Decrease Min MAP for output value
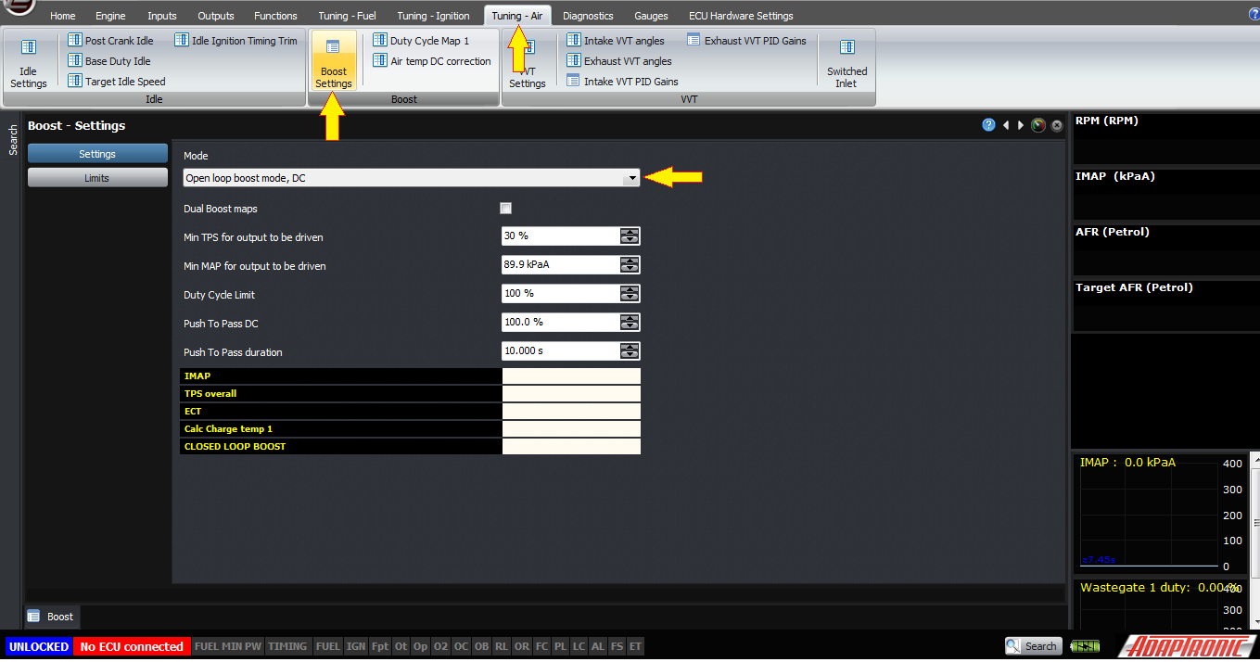 (x=630, y=270)
